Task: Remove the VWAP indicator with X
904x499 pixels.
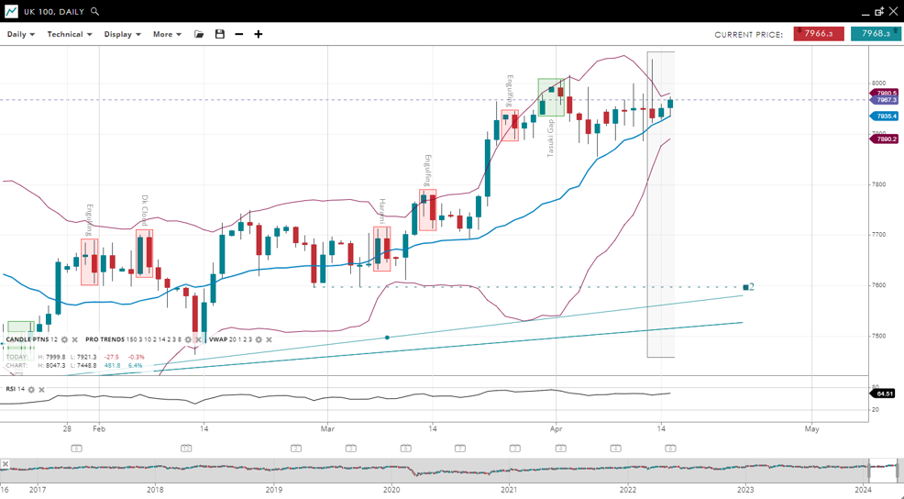Action: [x=269, y=339]
